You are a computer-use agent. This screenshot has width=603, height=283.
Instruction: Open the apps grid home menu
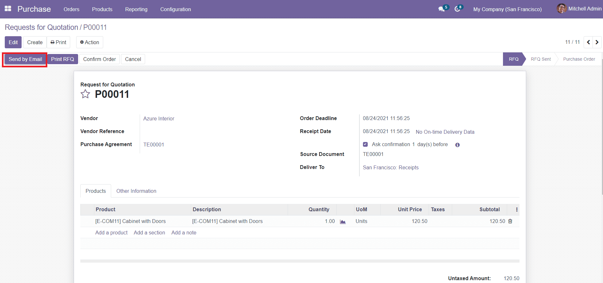click(8, 9)
